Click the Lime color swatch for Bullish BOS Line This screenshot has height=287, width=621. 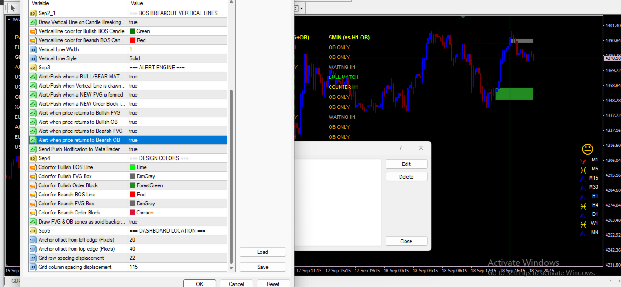[132, 167]
